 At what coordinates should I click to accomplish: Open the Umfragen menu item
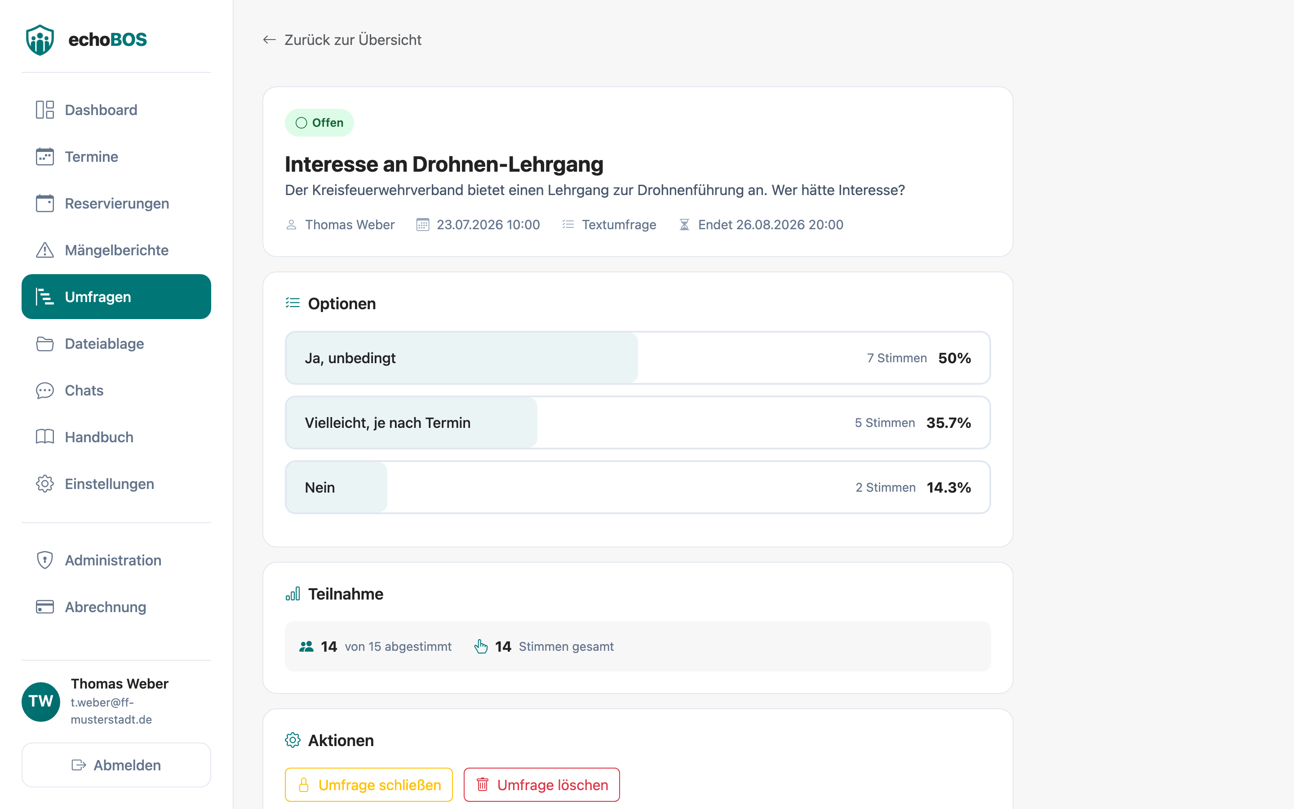coord(116,297)
